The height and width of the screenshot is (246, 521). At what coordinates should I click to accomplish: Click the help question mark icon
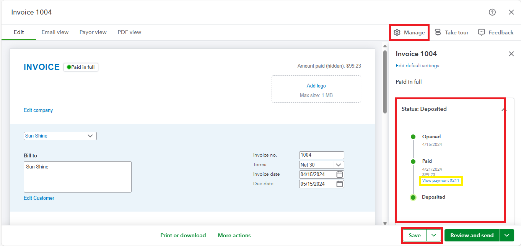[492, 12]
